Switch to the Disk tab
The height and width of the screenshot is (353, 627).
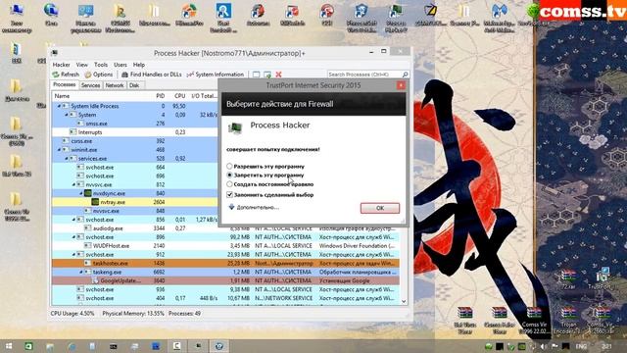134,85
